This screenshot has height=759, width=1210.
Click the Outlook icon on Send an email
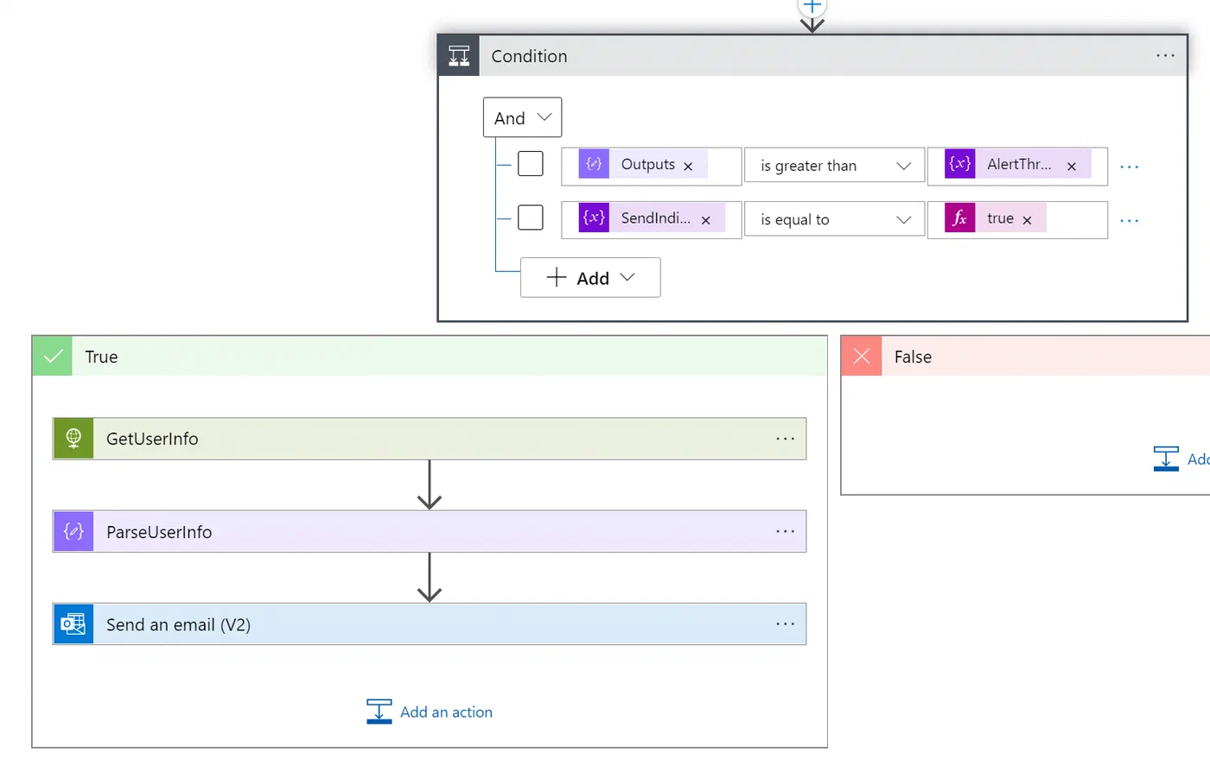[73, 624]
